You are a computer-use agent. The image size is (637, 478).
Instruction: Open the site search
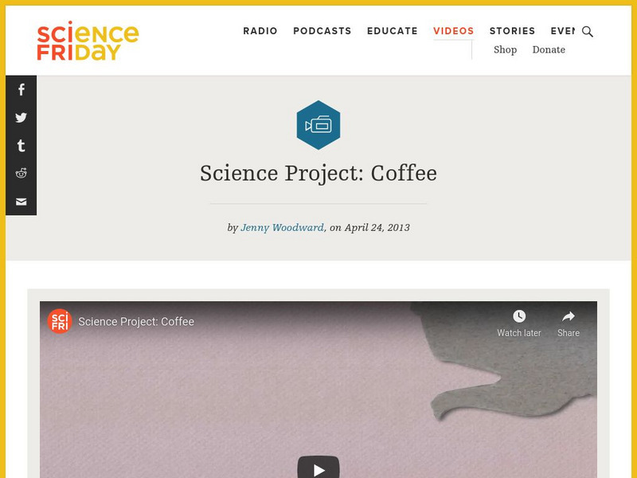click(x=587, y=33)
